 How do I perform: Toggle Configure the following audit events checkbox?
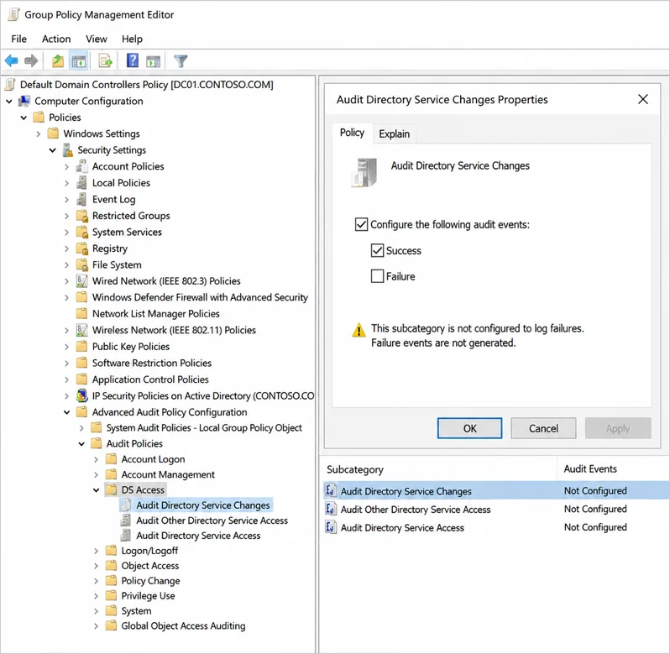point(361,224)
